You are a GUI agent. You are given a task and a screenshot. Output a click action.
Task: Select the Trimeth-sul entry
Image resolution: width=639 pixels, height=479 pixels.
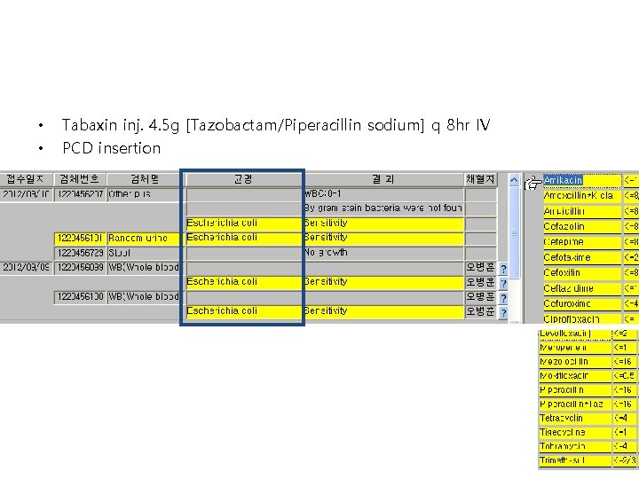click(x=575, y=460)
